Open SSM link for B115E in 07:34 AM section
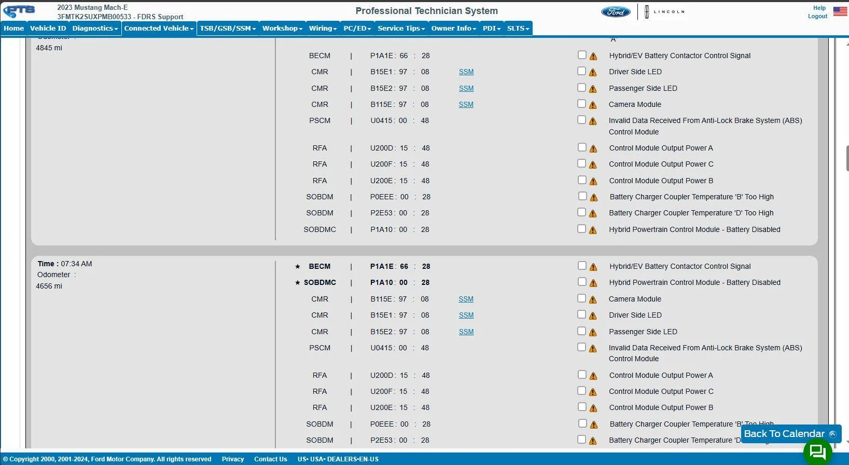The image size is (849, 465). pos(466,299)
